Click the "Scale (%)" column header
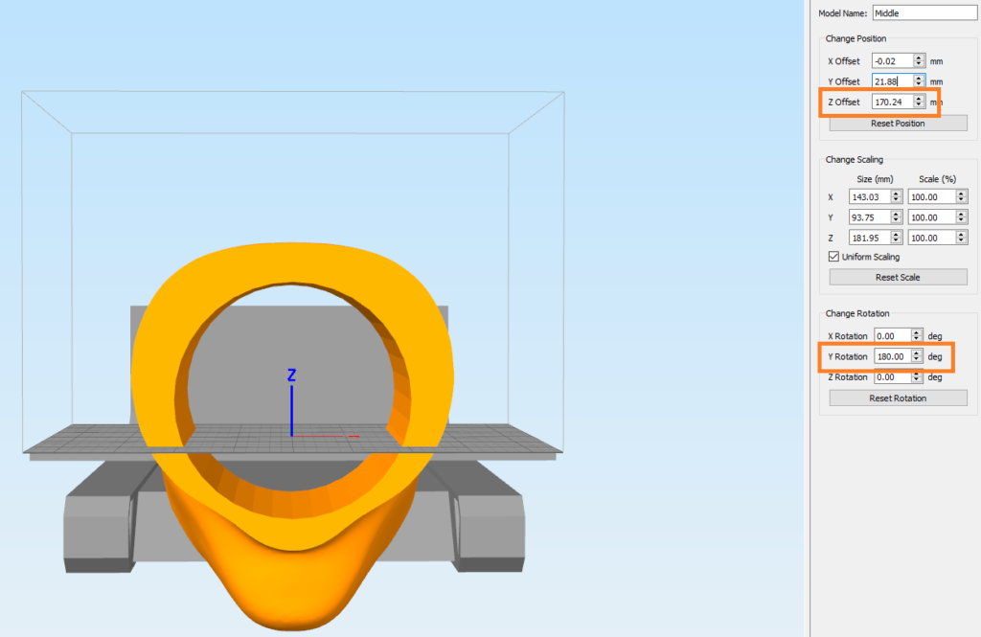Screen dimensions: 981x637 937,179
